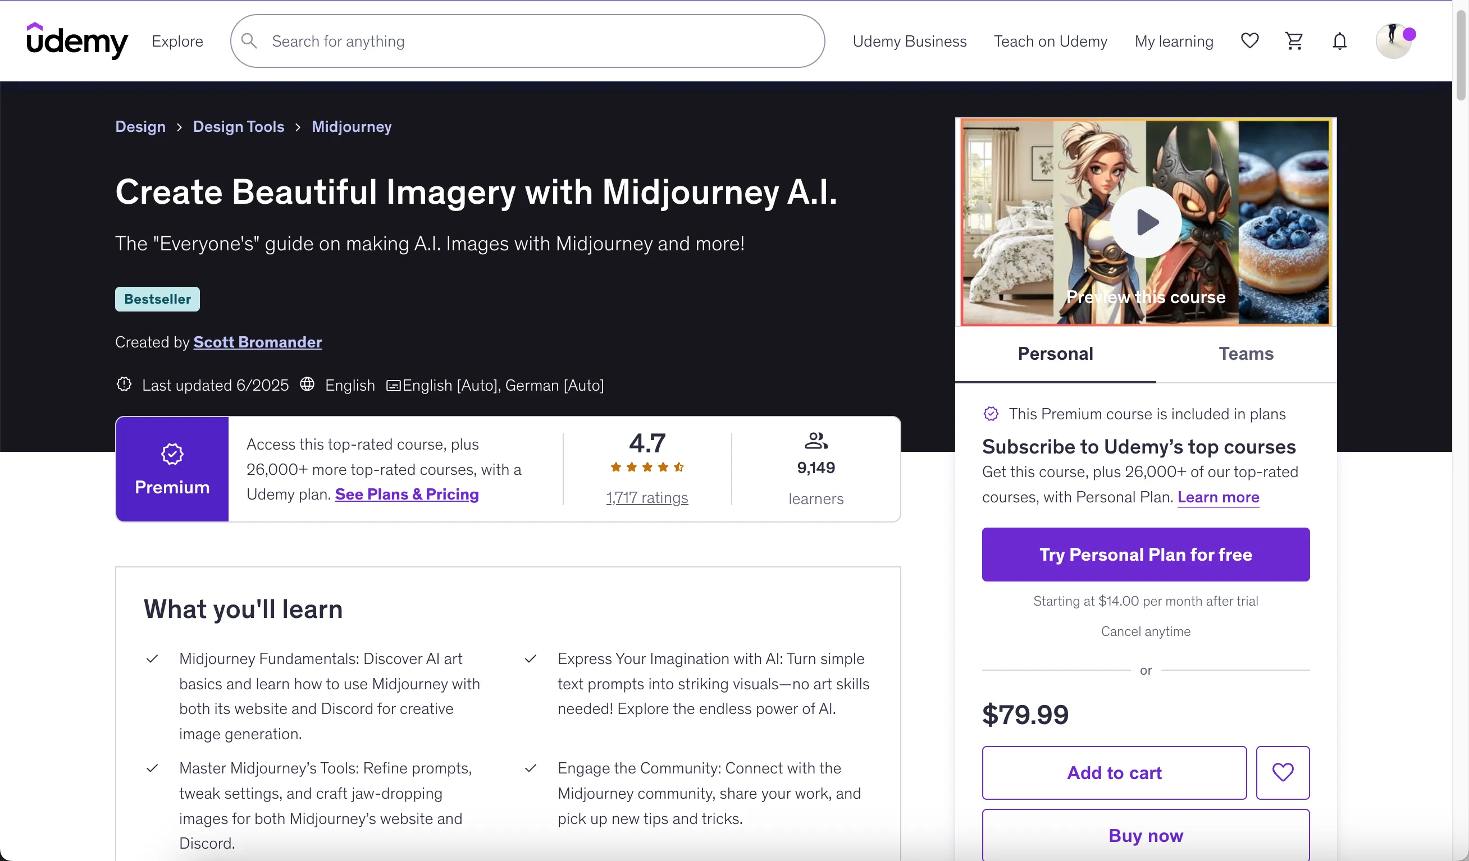Switch to the Teams tab
The height and width of the screenshot is (861, 1469).
1246,354
